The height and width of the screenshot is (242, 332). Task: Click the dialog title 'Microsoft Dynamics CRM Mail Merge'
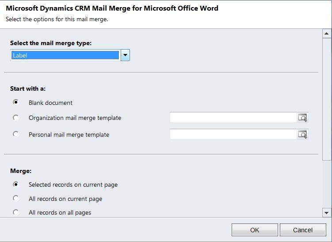(112, 8)
